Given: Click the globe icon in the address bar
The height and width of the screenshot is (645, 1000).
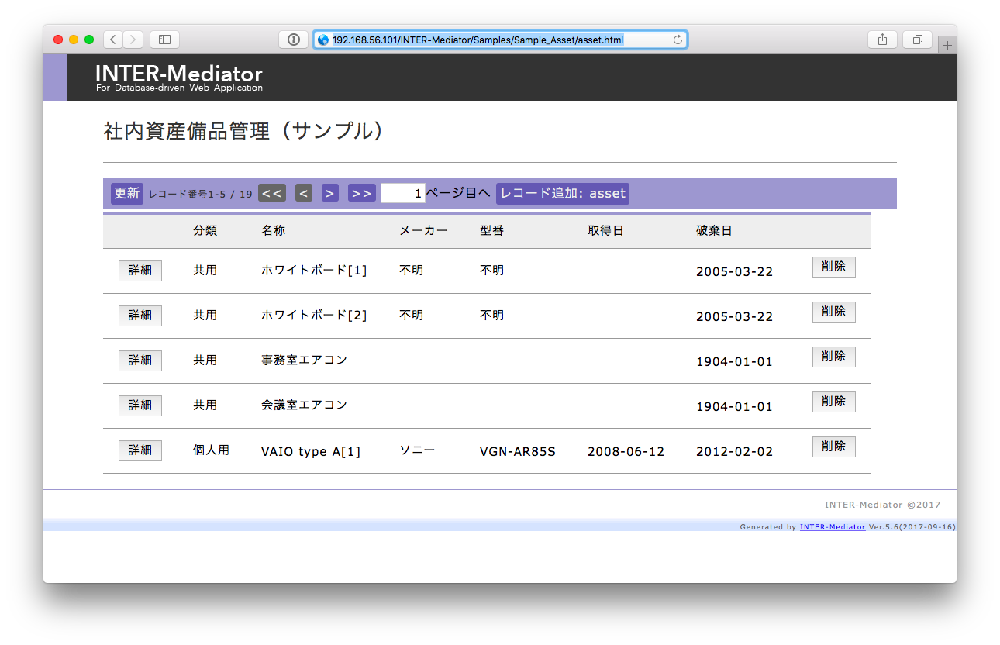Looking at the screenshot, I should point(322,39).
